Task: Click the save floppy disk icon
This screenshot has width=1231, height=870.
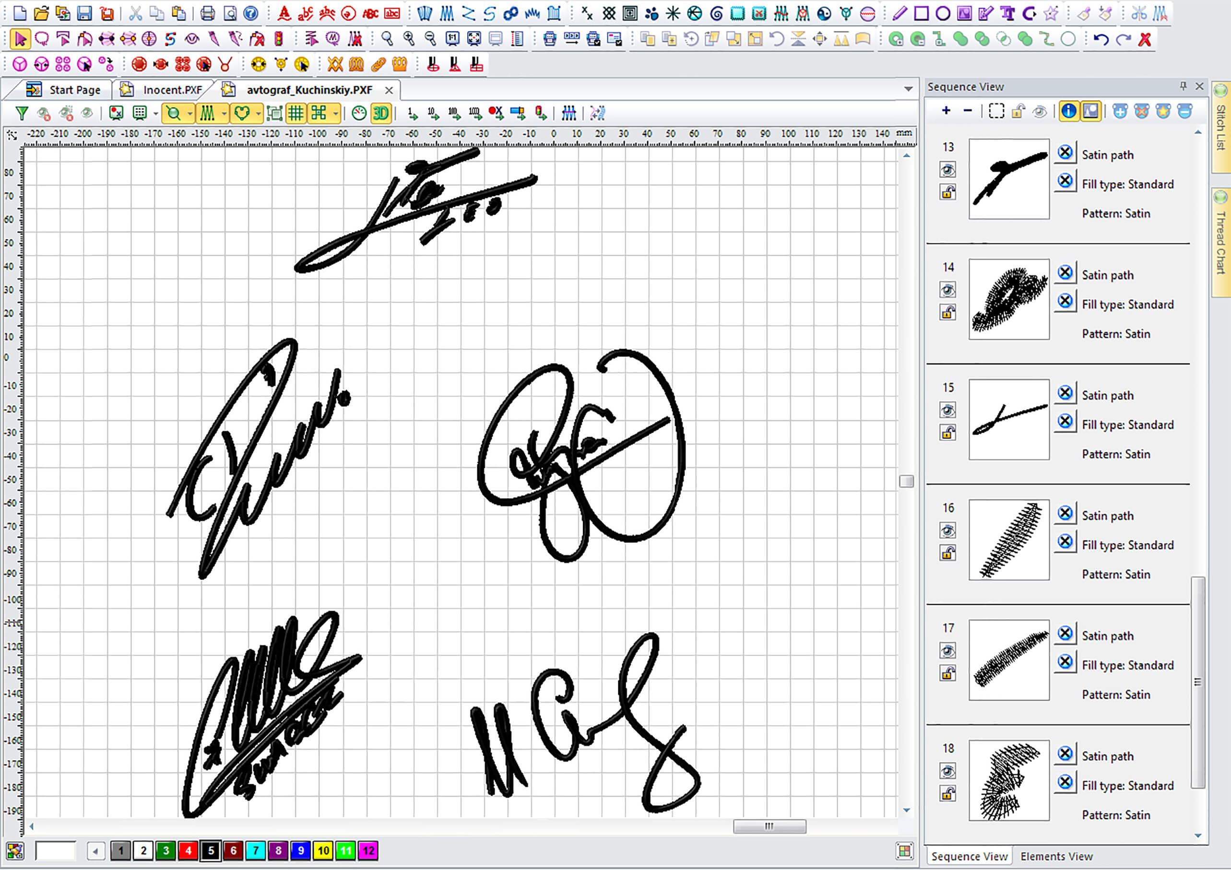Action: pos(84,13)
